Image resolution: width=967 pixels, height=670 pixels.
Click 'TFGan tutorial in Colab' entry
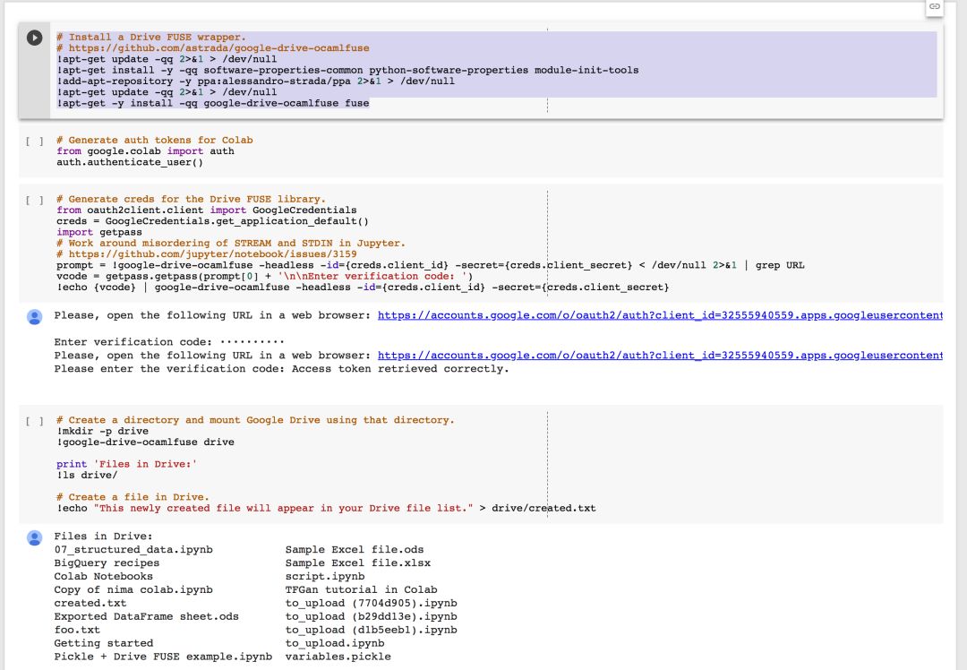362,589
